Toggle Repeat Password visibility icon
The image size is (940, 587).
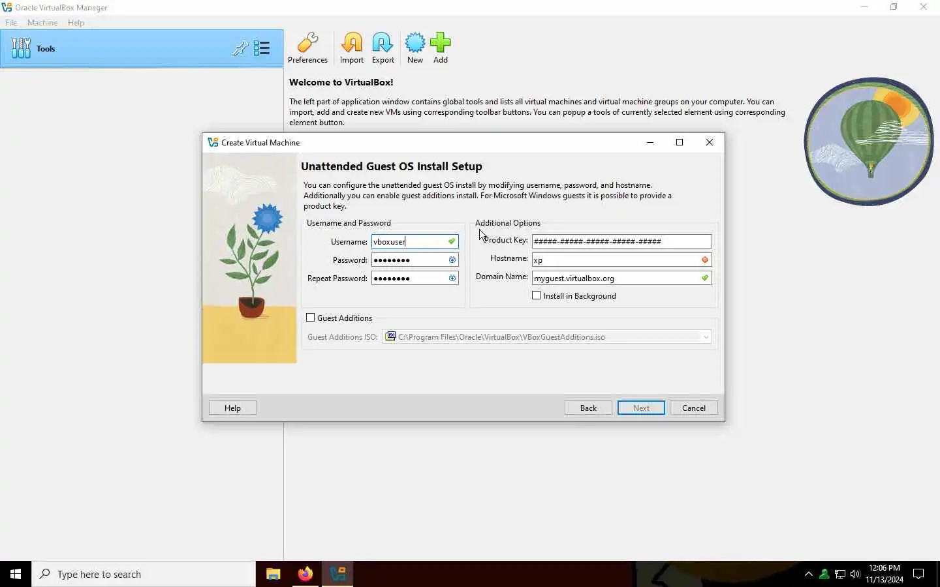tap(452, 278)
